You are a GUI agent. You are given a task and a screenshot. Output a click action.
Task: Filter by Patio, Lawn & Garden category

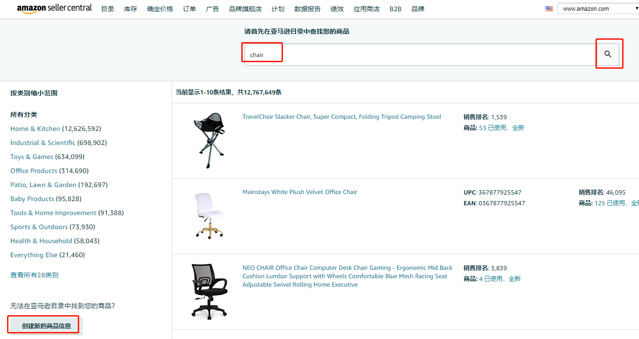(44, 185)
